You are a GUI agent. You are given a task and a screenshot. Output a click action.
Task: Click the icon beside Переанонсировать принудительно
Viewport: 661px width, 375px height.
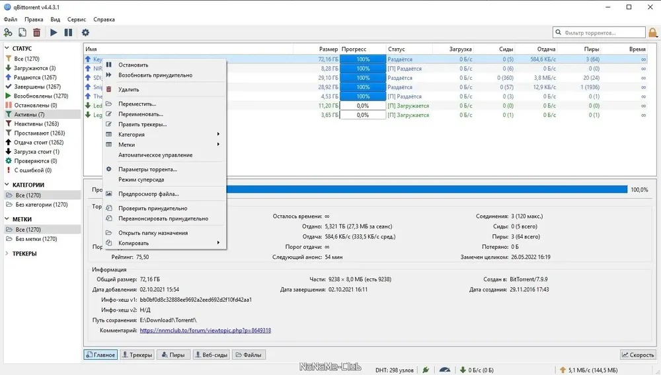coord(109,219)
